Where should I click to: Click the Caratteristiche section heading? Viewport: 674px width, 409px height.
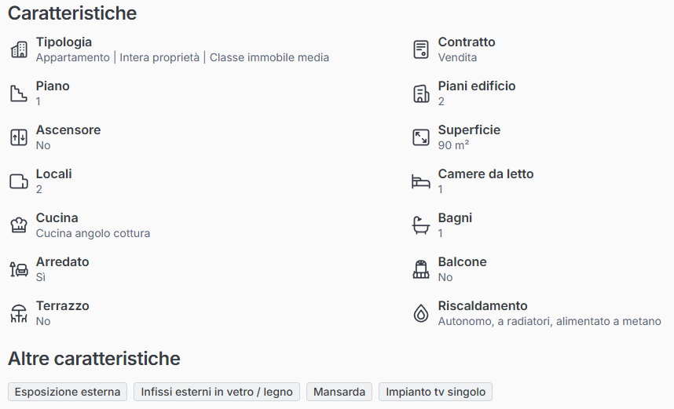(72, 13)
